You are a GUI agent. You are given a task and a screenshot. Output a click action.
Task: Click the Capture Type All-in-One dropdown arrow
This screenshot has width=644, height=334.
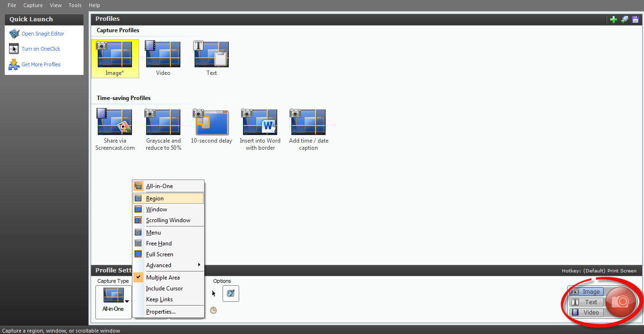127,301
